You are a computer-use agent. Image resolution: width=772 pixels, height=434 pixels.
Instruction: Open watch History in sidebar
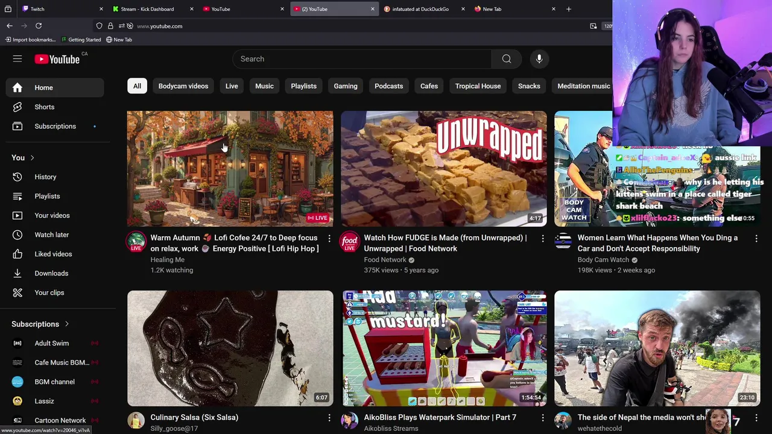[55, 177]
